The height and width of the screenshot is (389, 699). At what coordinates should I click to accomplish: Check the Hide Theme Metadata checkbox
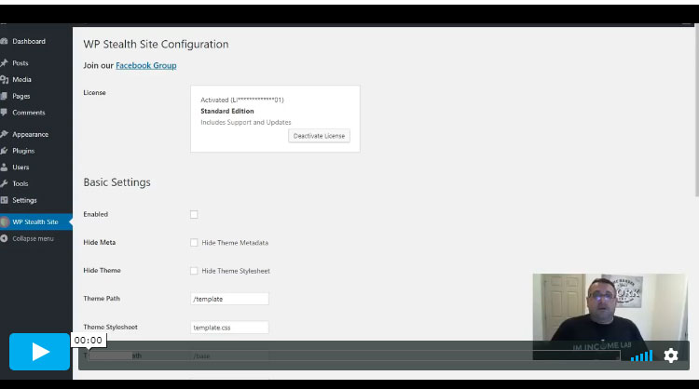[x=194, y=243]
